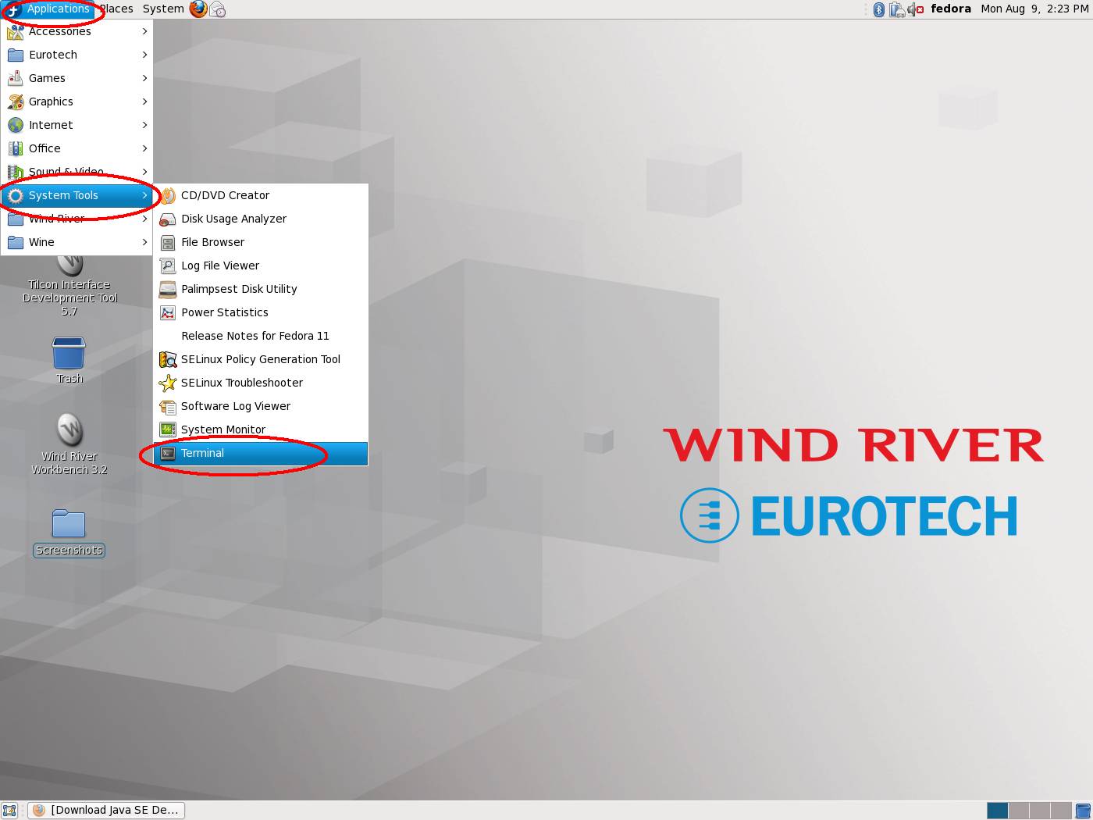Launch System Monitor

point(261,430)
